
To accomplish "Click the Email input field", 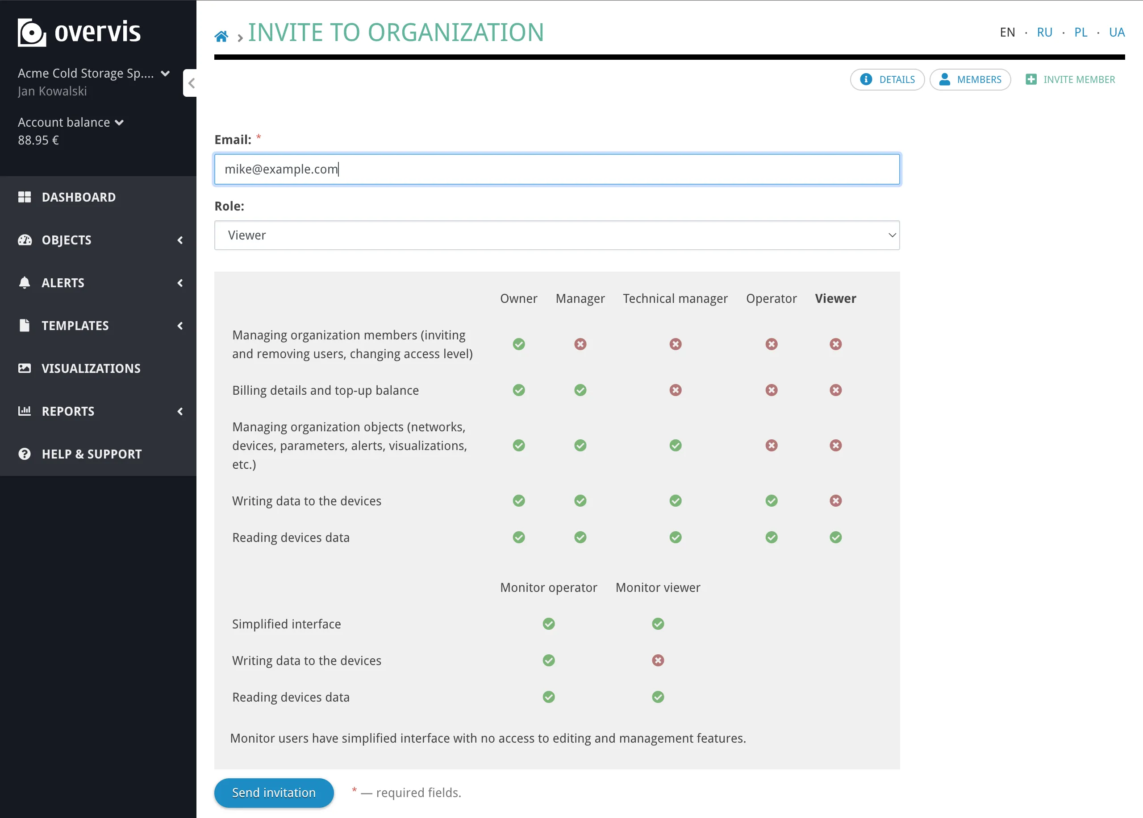I will point(557,169).
